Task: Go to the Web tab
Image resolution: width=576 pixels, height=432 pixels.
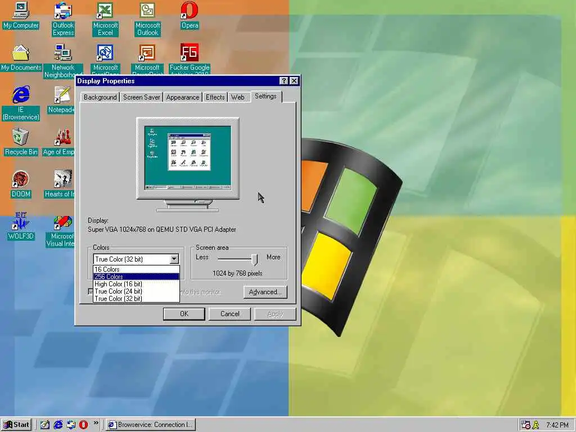Action: (x=238, y=97)
